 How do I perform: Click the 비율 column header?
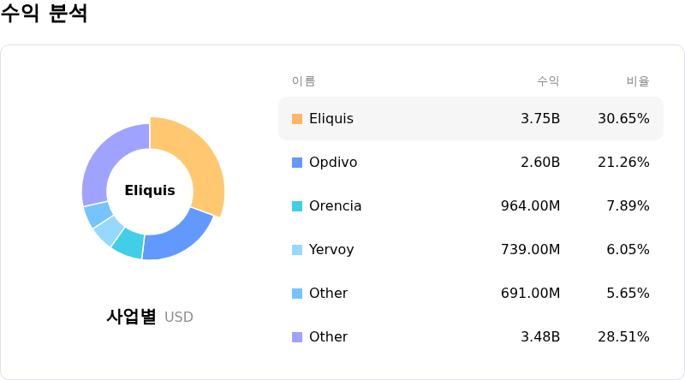coord(638,81)
